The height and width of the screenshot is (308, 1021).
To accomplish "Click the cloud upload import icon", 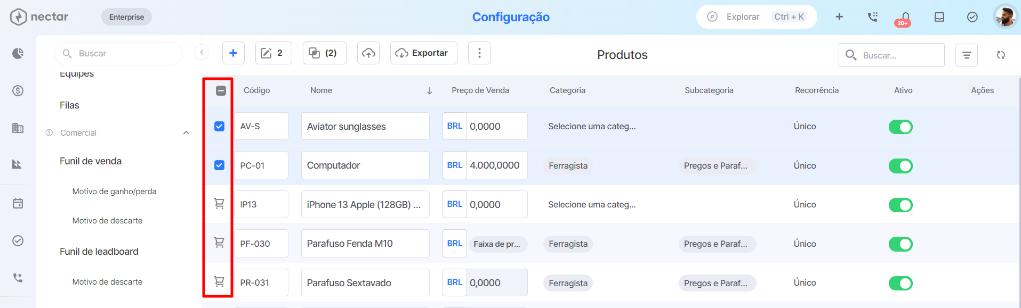I will point(368,53).
